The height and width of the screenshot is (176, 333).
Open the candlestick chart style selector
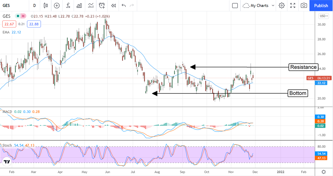tap(46, 6)
